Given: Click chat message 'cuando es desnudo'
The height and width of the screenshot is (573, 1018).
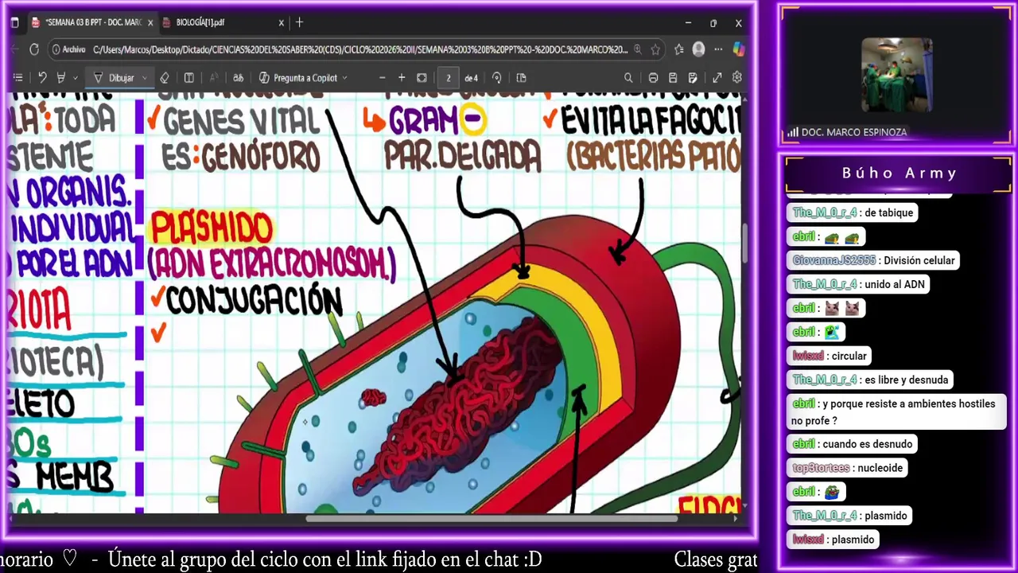Looking at the screenshot, I should [852, 444].
